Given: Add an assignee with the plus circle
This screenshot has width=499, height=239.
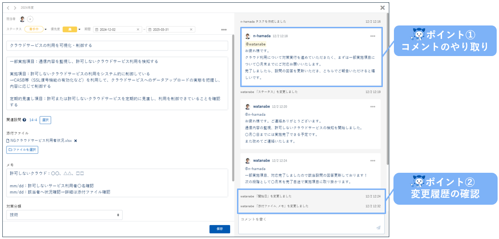Looking at the screenshot, I should pos(30,19).
